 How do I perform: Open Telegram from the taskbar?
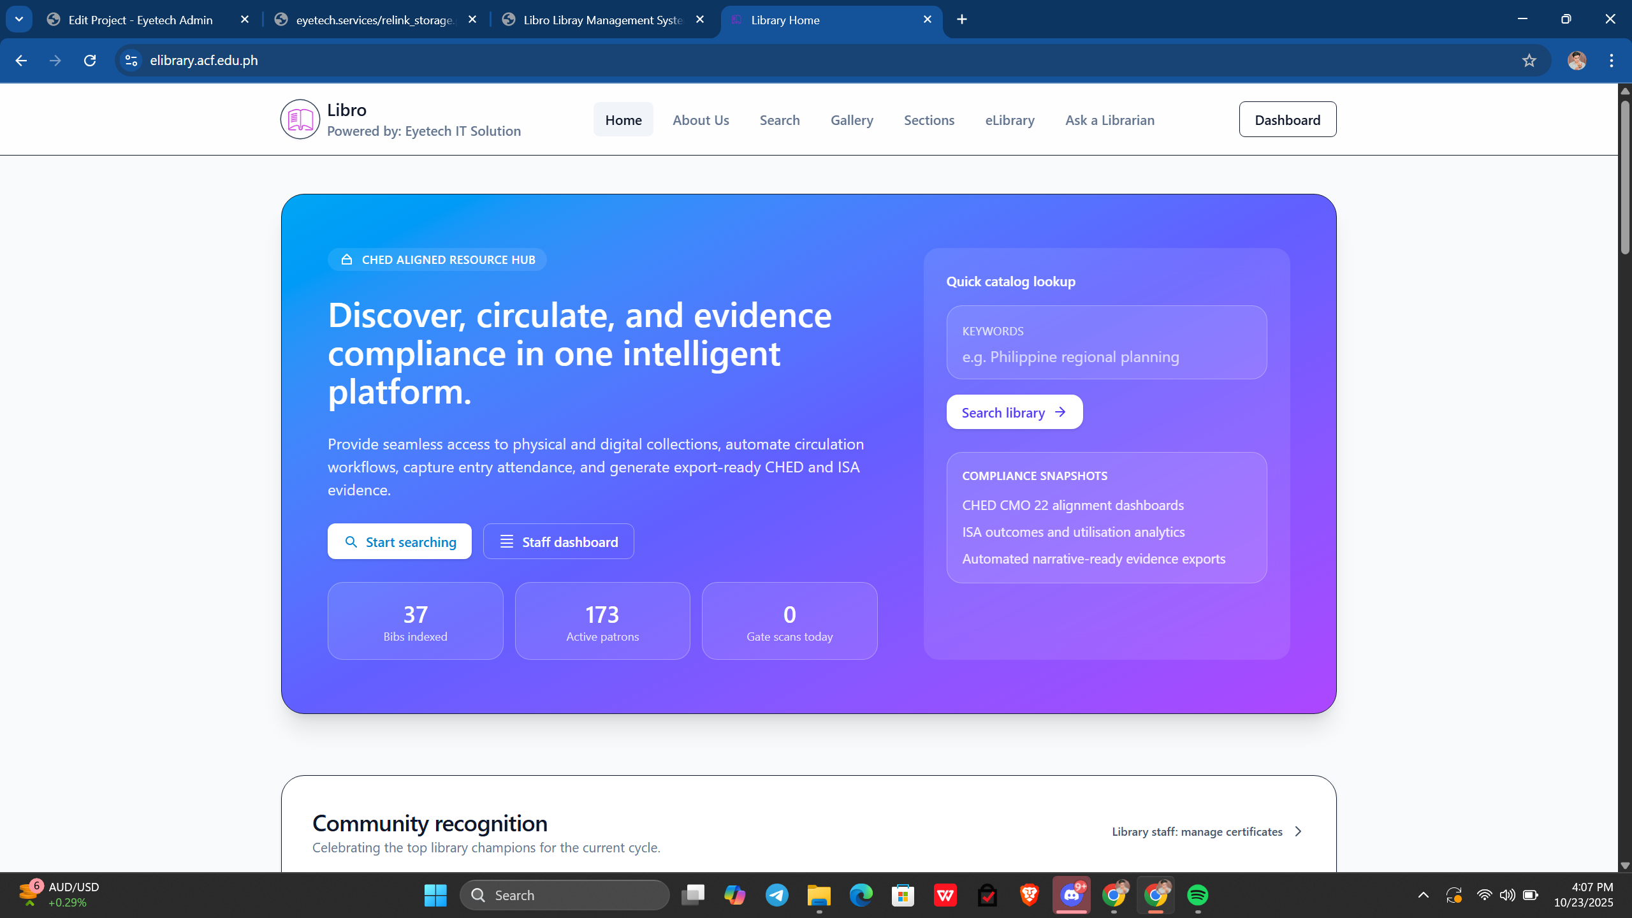click(x=776, y=895)
